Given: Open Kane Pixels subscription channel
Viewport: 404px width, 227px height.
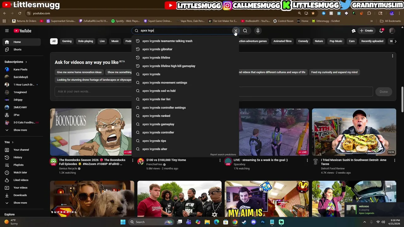Looking at the screenshot, I should pos(21,69).
